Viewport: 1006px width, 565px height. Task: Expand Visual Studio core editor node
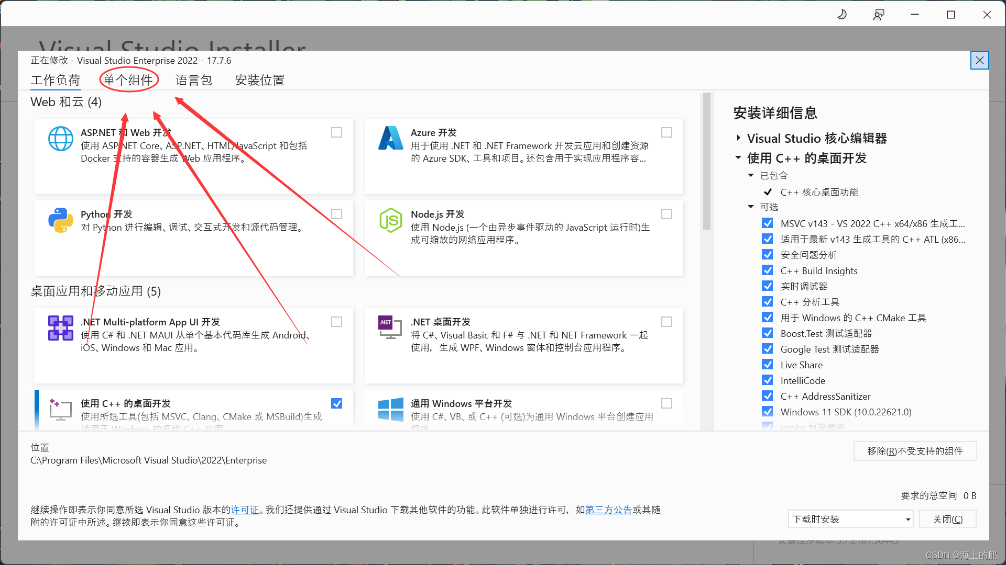point(738,138)
